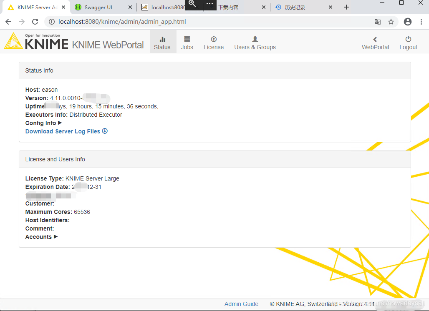The image size is (429, 311).
Task: Open the browser three-dot menu
Action: (421, 22)
